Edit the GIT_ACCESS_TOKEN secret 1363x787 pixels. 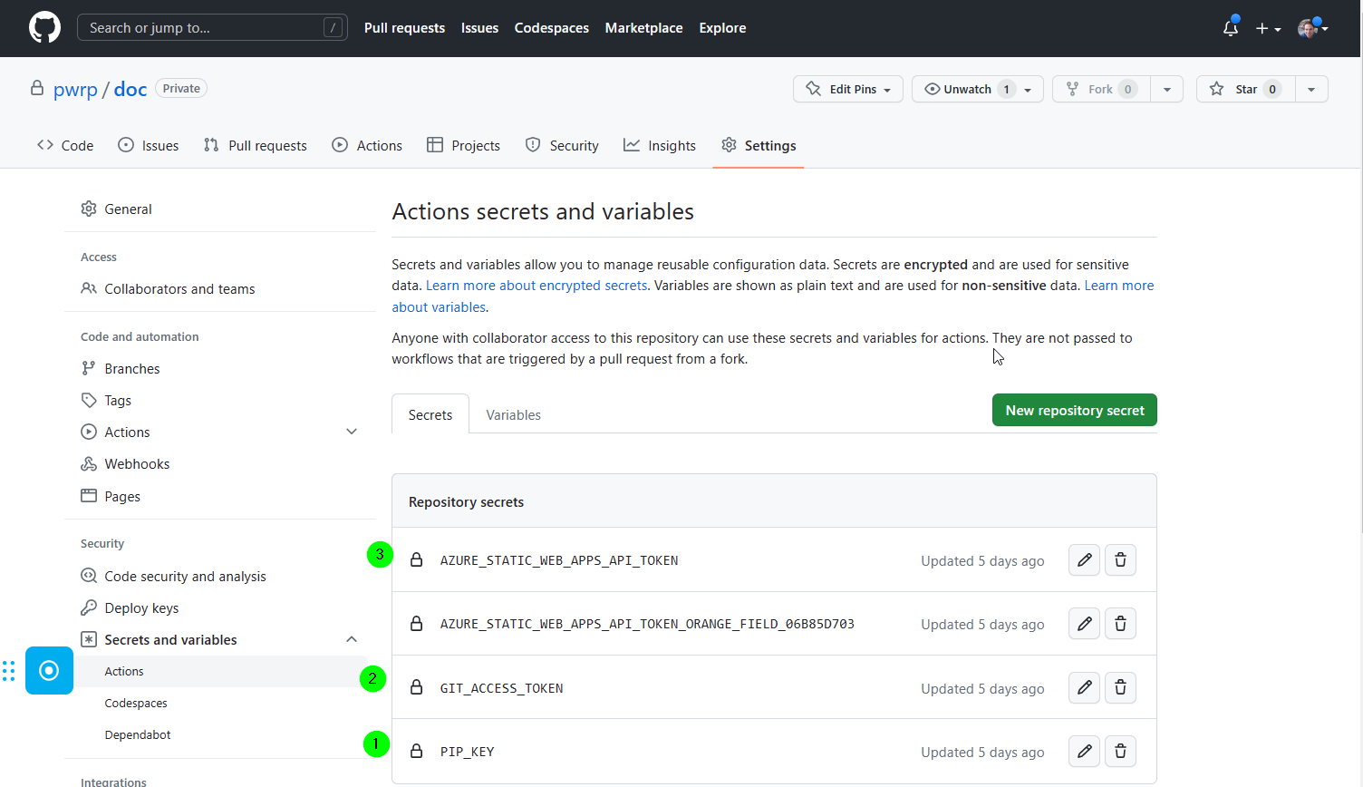pos(1084,687)
